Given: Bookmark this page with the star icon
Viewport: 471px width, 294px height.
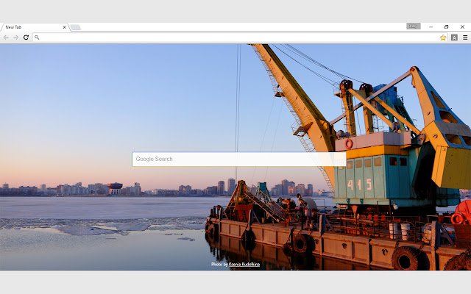Looking at the screenshot, I should point(443,37).
